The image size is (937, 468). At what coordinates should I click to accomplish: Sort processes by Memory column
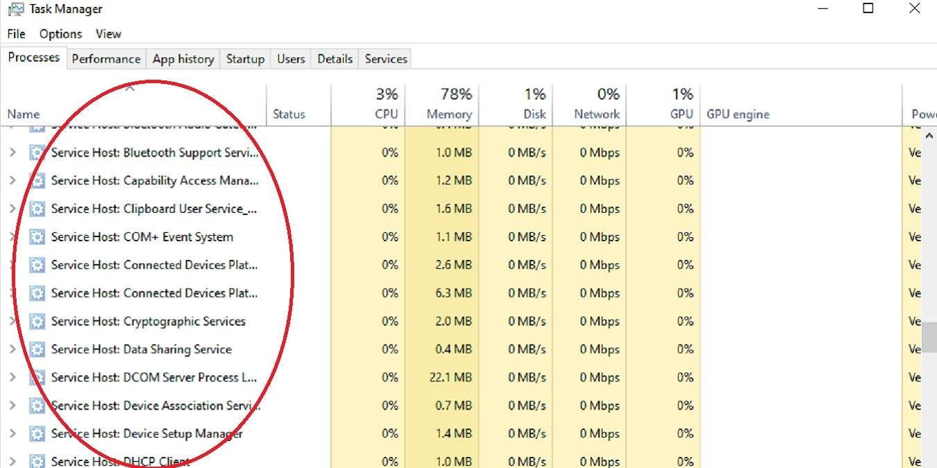(x=448, y=114)
